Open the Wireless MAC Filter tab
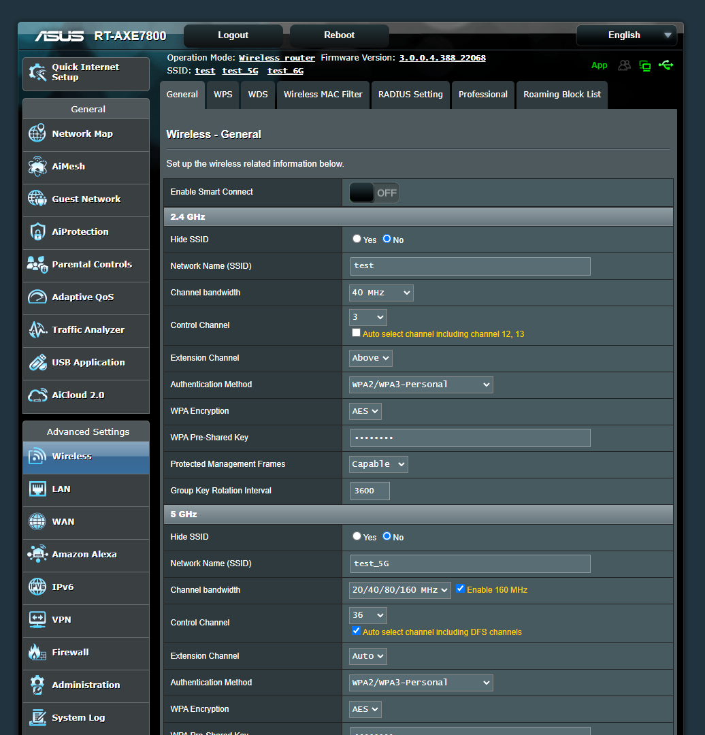The image size is (705, 735). 323,95
